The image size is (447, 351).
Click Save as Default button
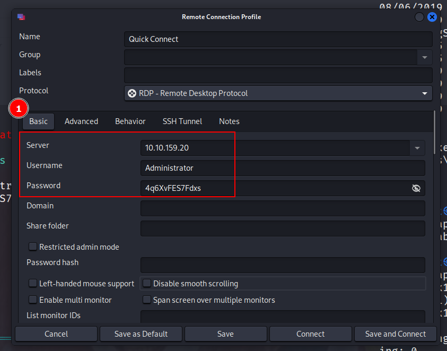(141, 334)
